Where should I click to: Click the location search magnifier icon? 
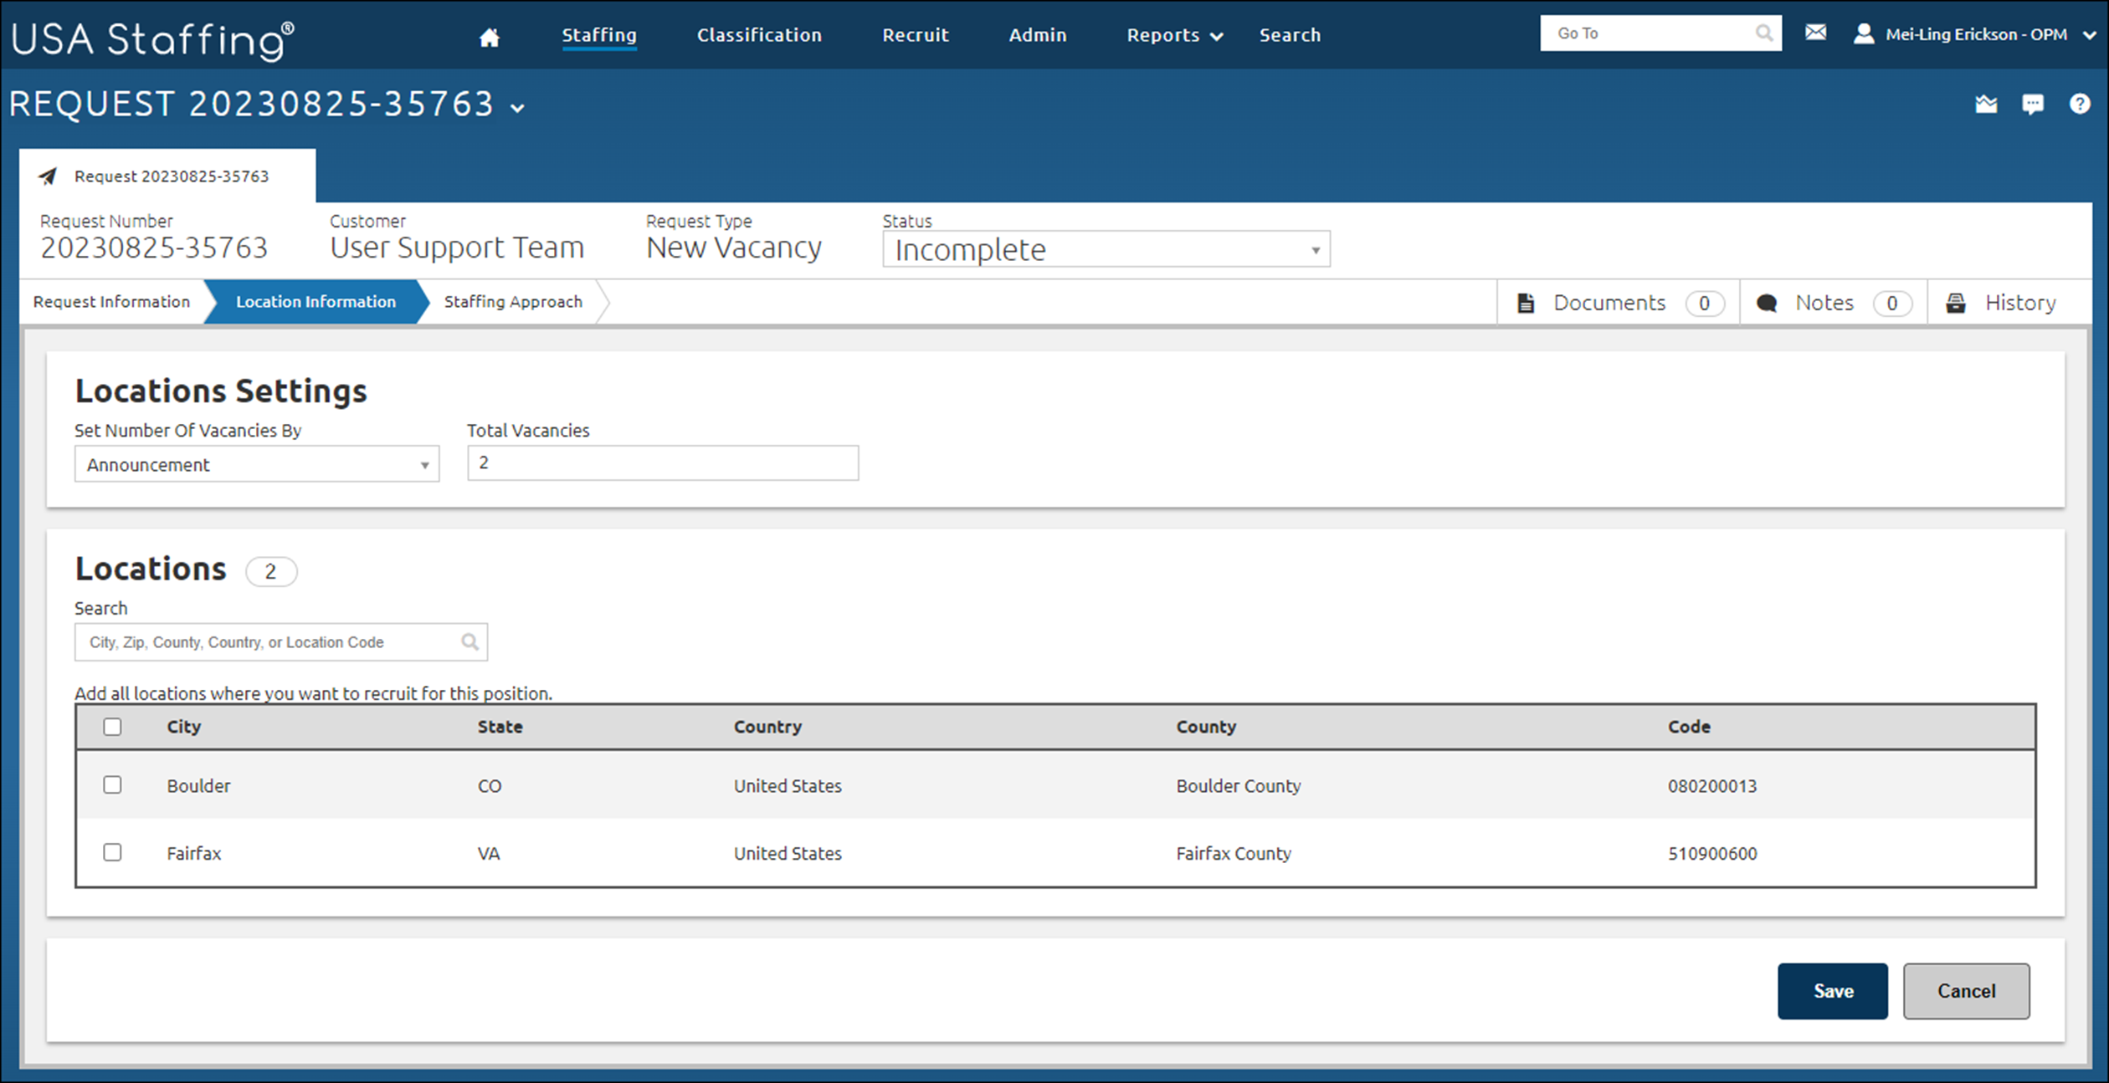pos(470,641)
